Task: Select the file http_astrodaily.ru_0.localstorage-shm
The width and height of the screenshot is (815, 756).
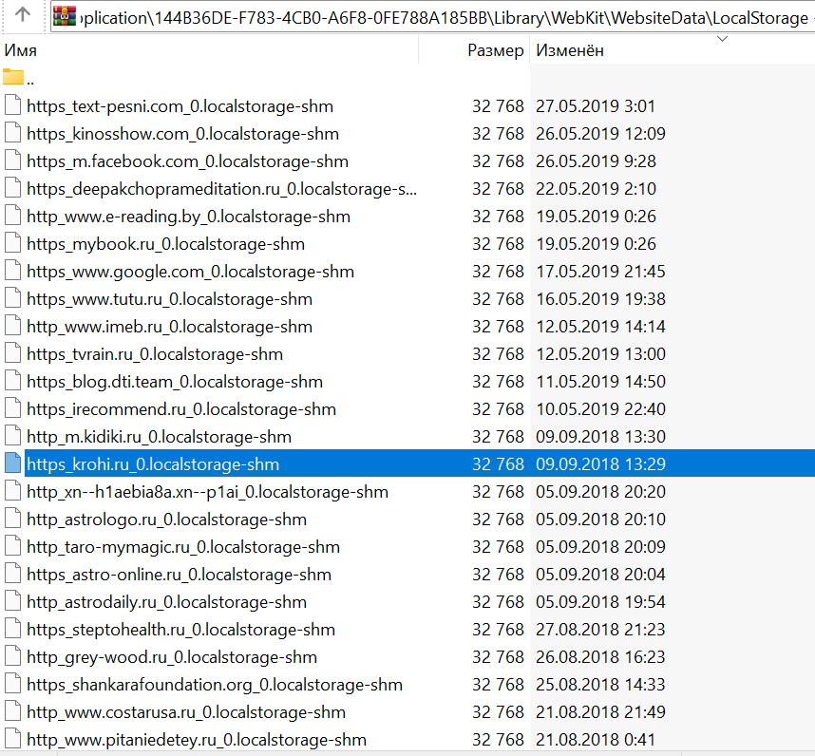Action: click(x=166, y=602)
